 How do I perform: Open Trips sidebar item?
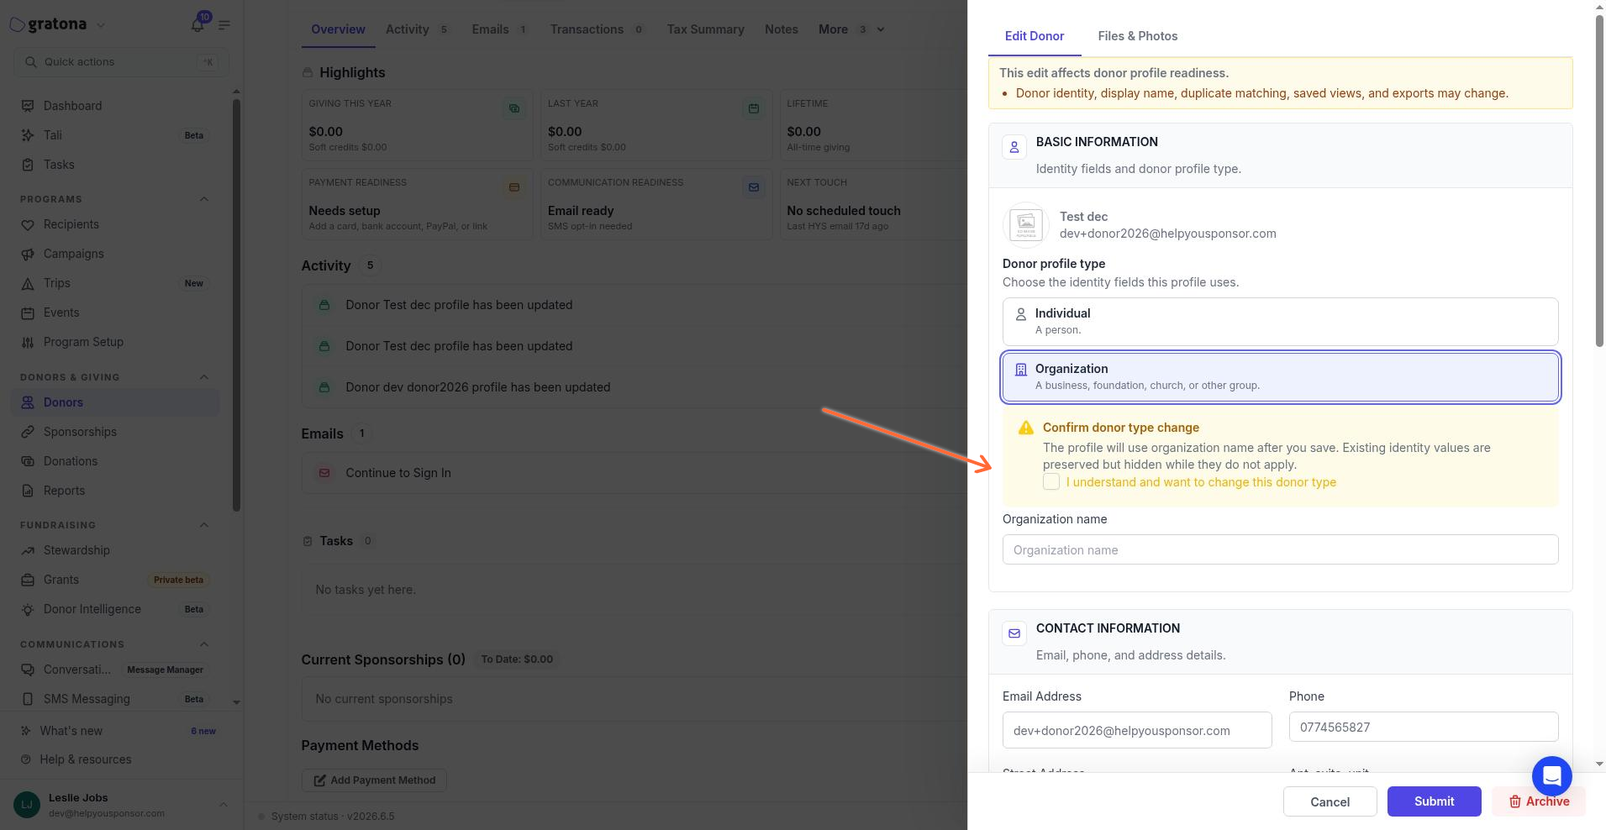[115, 283]
